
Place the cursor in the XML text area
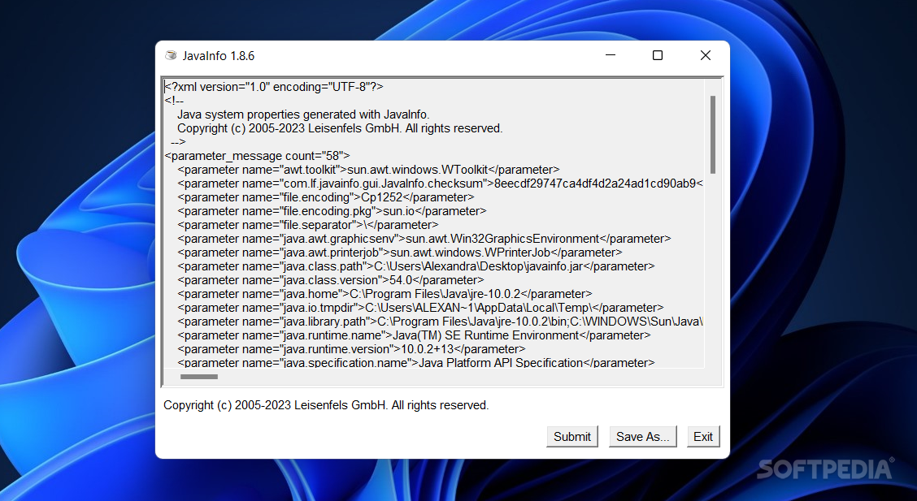click(x=433, y=223)
